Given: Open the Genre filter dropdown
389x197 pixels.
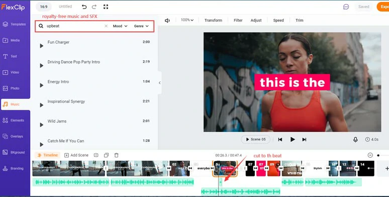Looking at the screenshot, I should coord(141,26).
